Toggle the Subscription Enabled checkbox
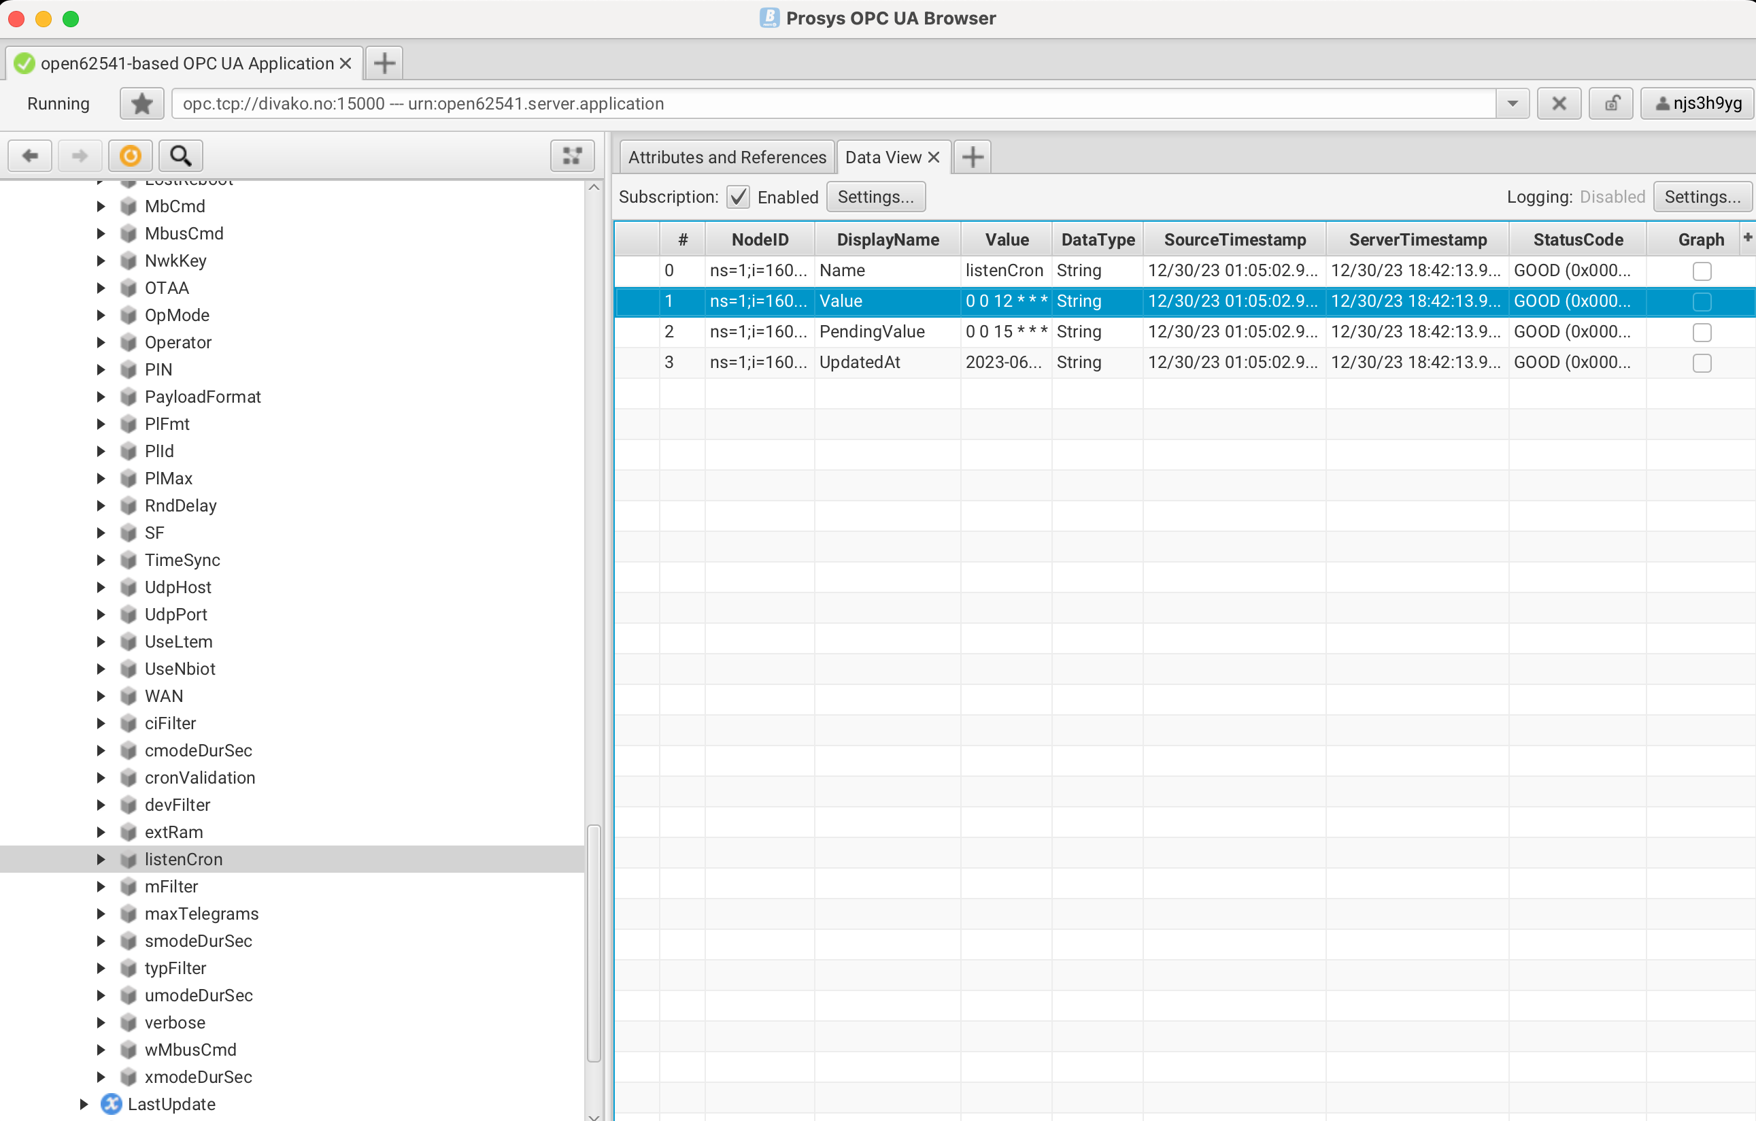Image resolution: width=1756 pixels, height=1121 pixels. click(x=737, y=197)
